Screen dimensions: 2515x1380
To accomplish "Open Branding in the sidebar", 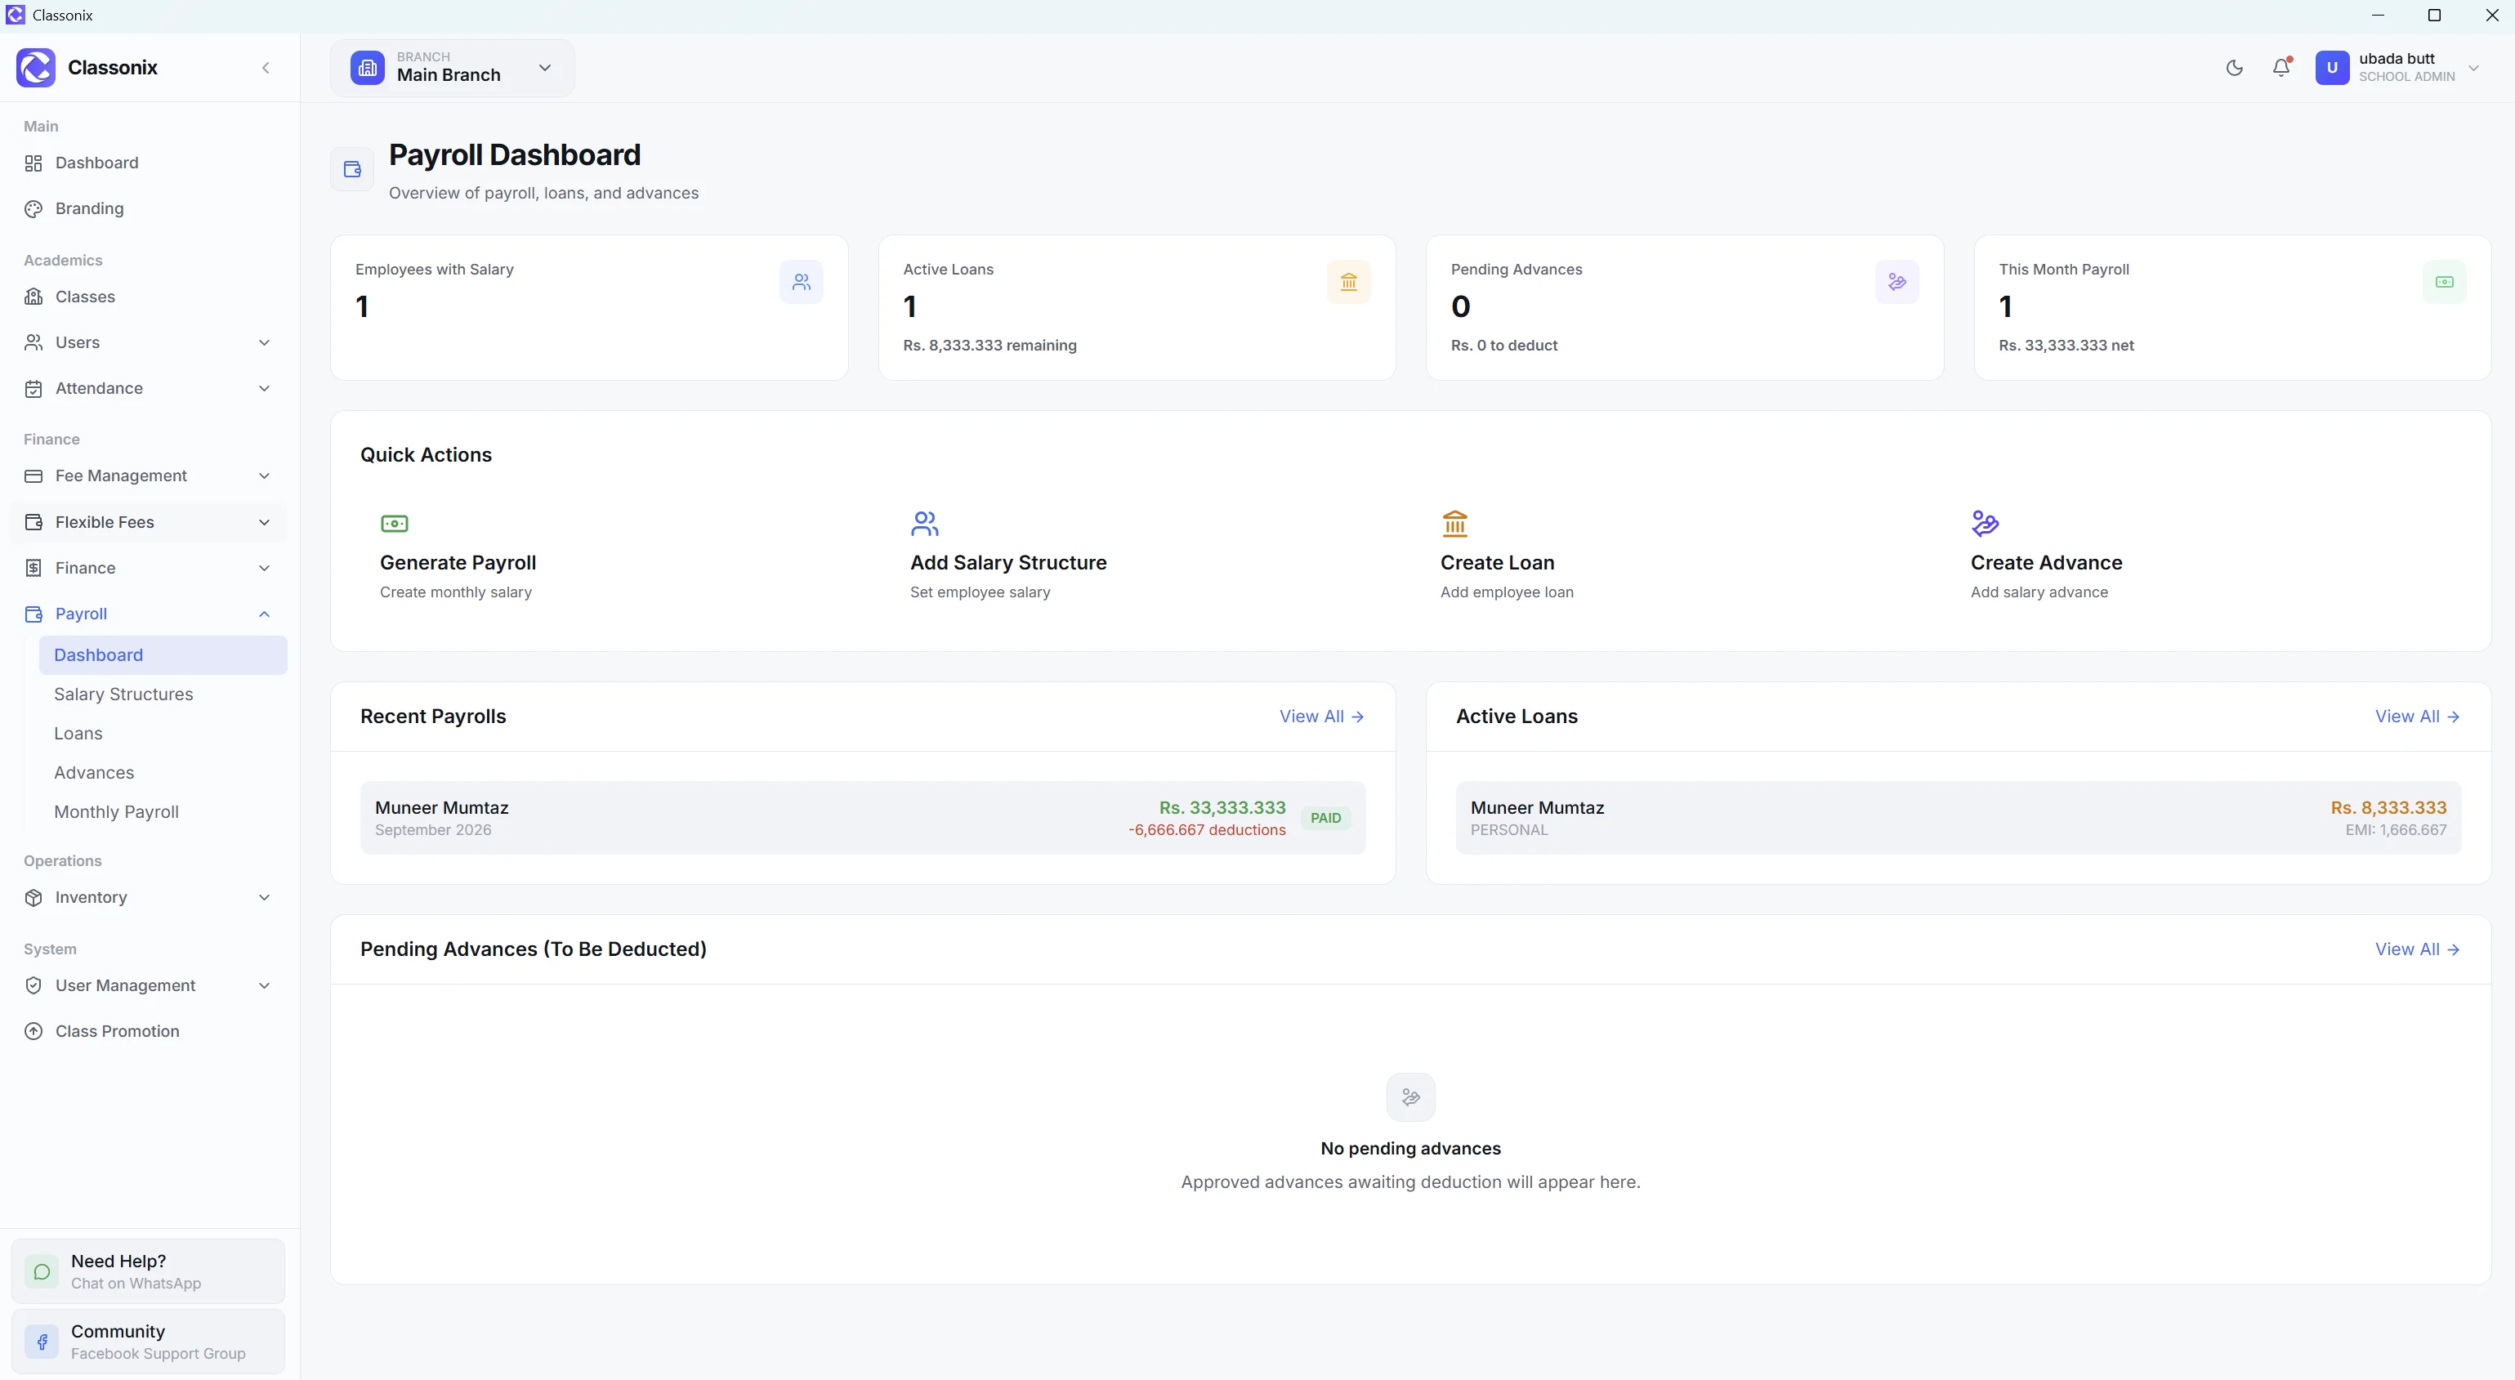I will pyautogui.click(x=149, y=209).
